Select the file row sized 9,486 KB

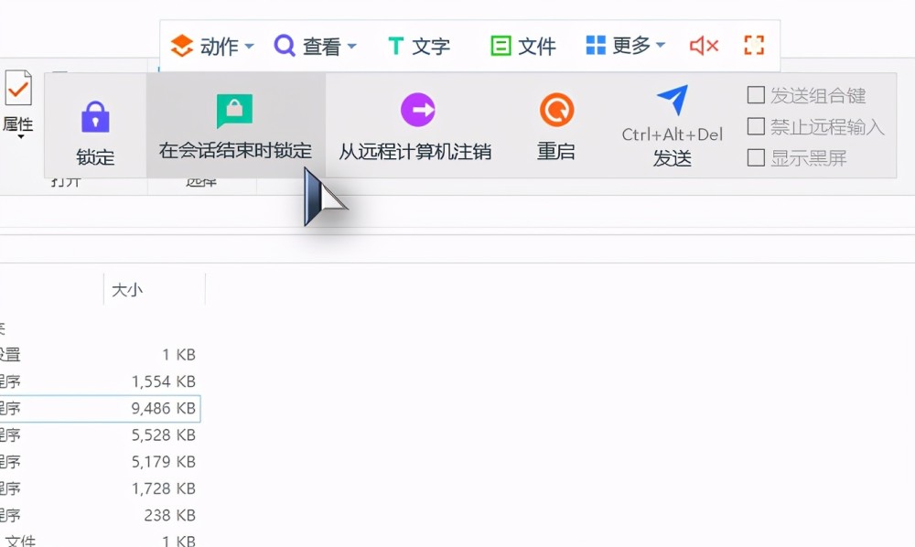coord(100,408)
